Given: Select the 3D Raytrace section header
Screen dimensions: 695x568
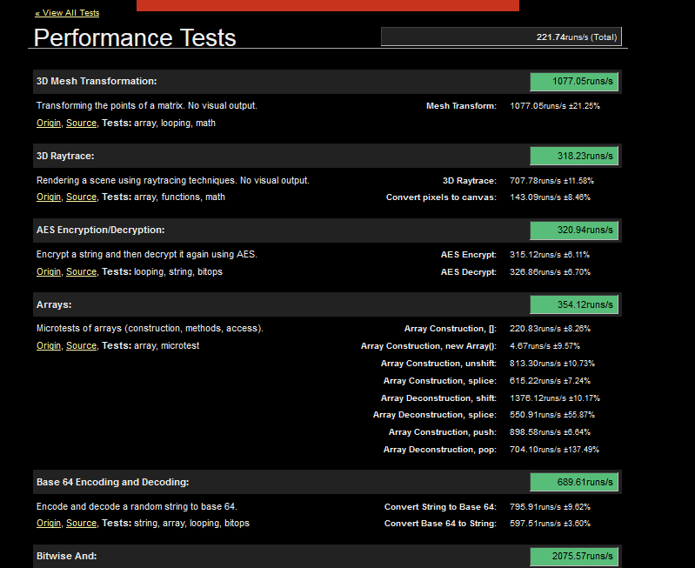Looking at the screenshot, I should tap(327, 156).
